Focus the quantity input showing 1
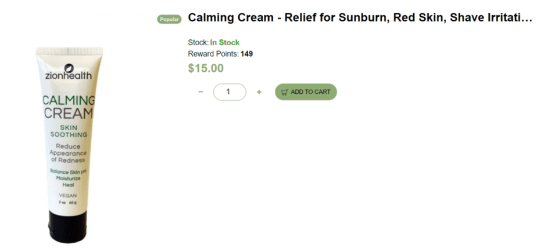The height and width of the screenshot is (249, 537). click(230, 91)
